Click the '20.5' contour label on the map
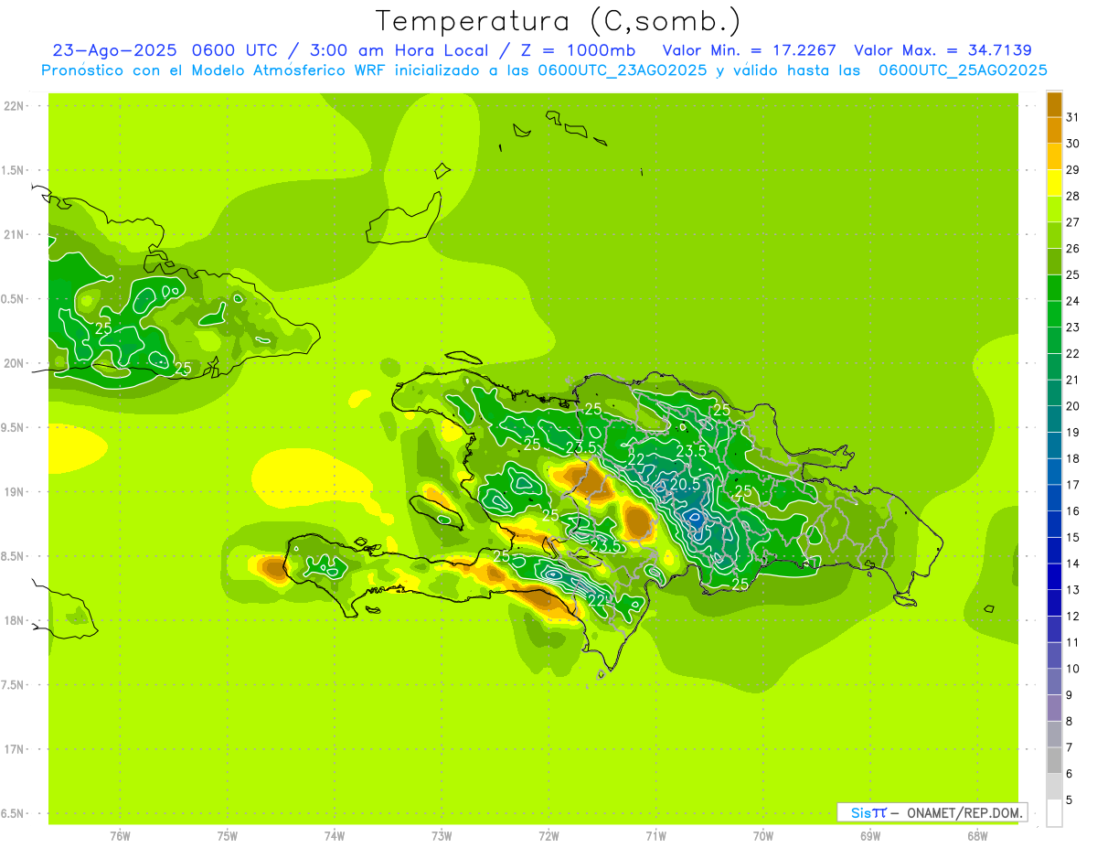1097x848 pixels. pos(686,484)
